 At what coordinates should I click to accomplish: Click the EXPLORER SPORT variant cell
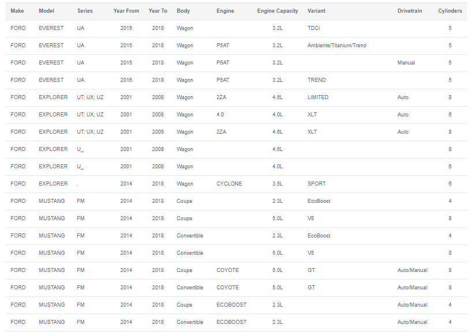point(317,184)
